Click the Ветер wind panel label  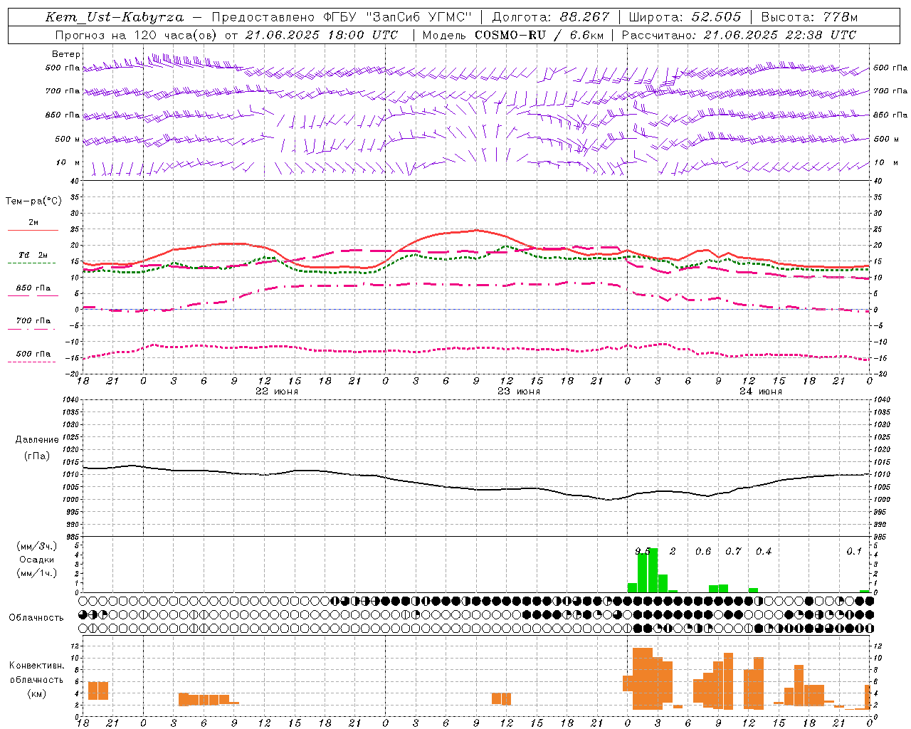click(x=66, y=54)
